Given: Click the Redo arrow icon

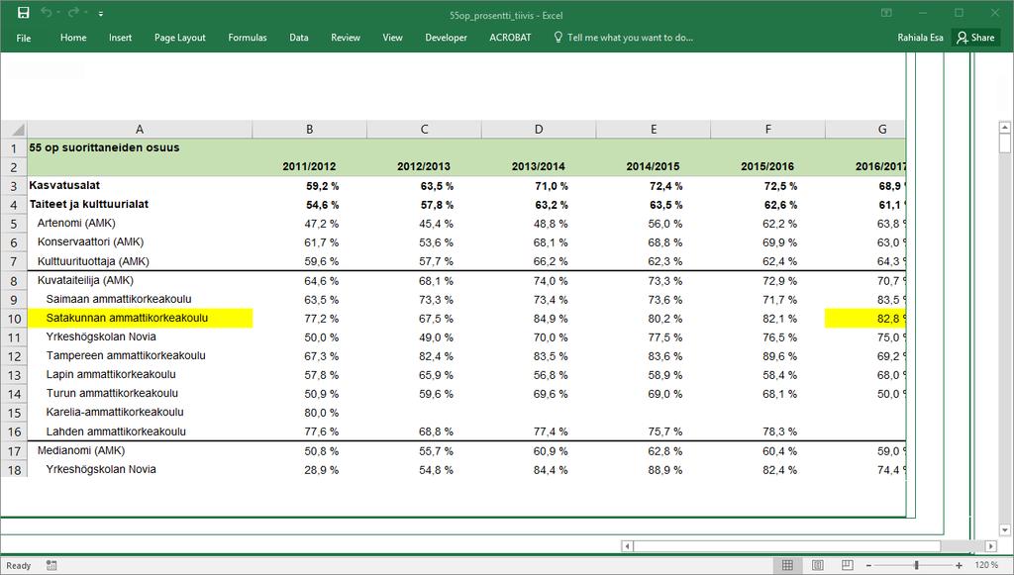Looking at the screenshot, I should (73, 13).
